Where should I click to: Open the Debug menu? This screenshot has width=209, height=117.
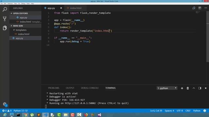[x=23, y=4]
